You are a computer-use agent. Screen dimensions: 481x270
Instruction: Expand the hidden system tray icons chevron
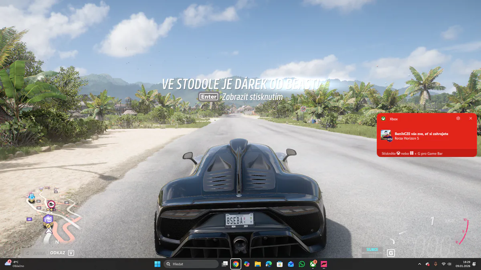coord(420,264)
